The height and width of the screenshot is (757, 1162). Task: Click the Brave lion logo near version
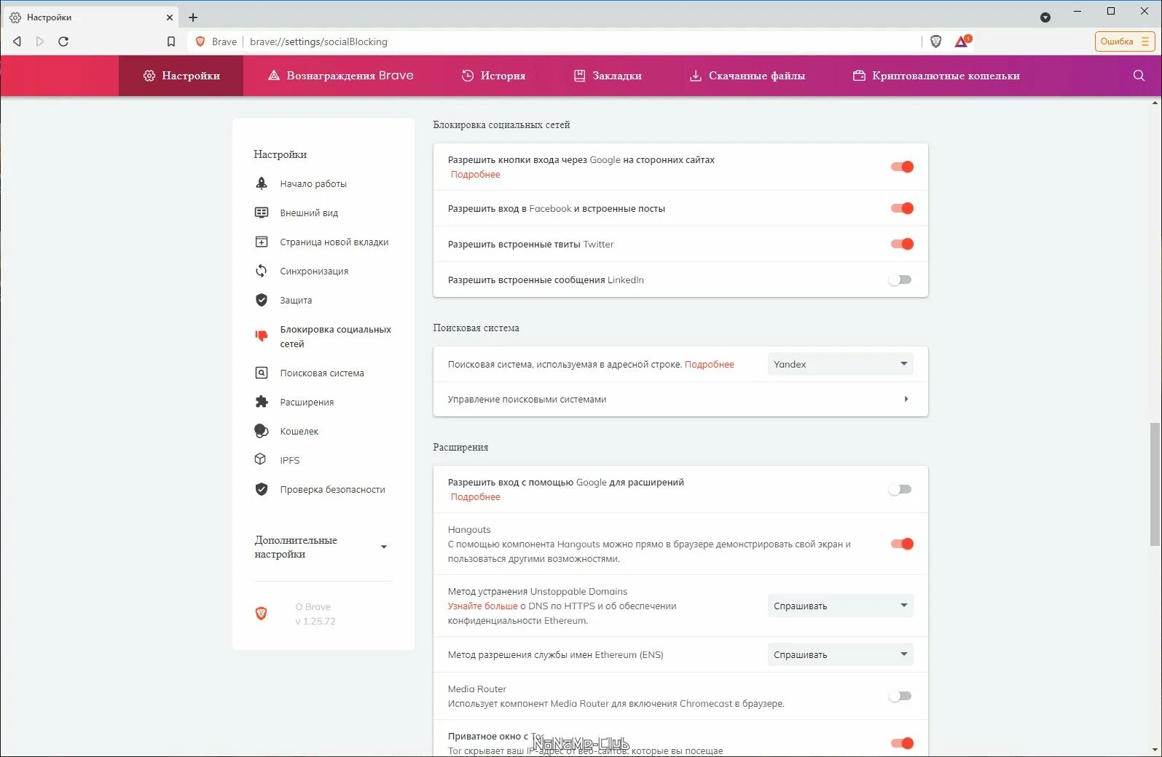coord(261,614)
